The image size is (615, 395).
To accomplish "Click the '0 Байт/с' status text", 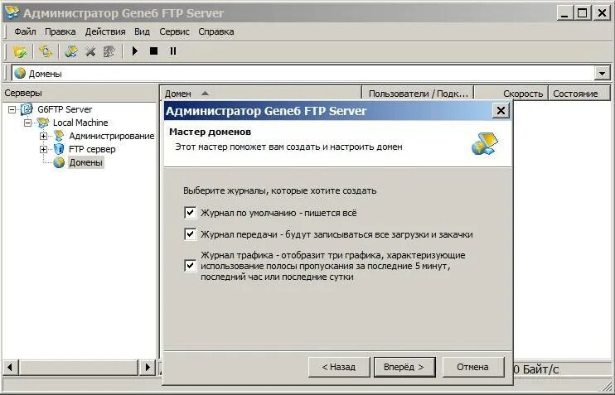I will tap(535, 369).
